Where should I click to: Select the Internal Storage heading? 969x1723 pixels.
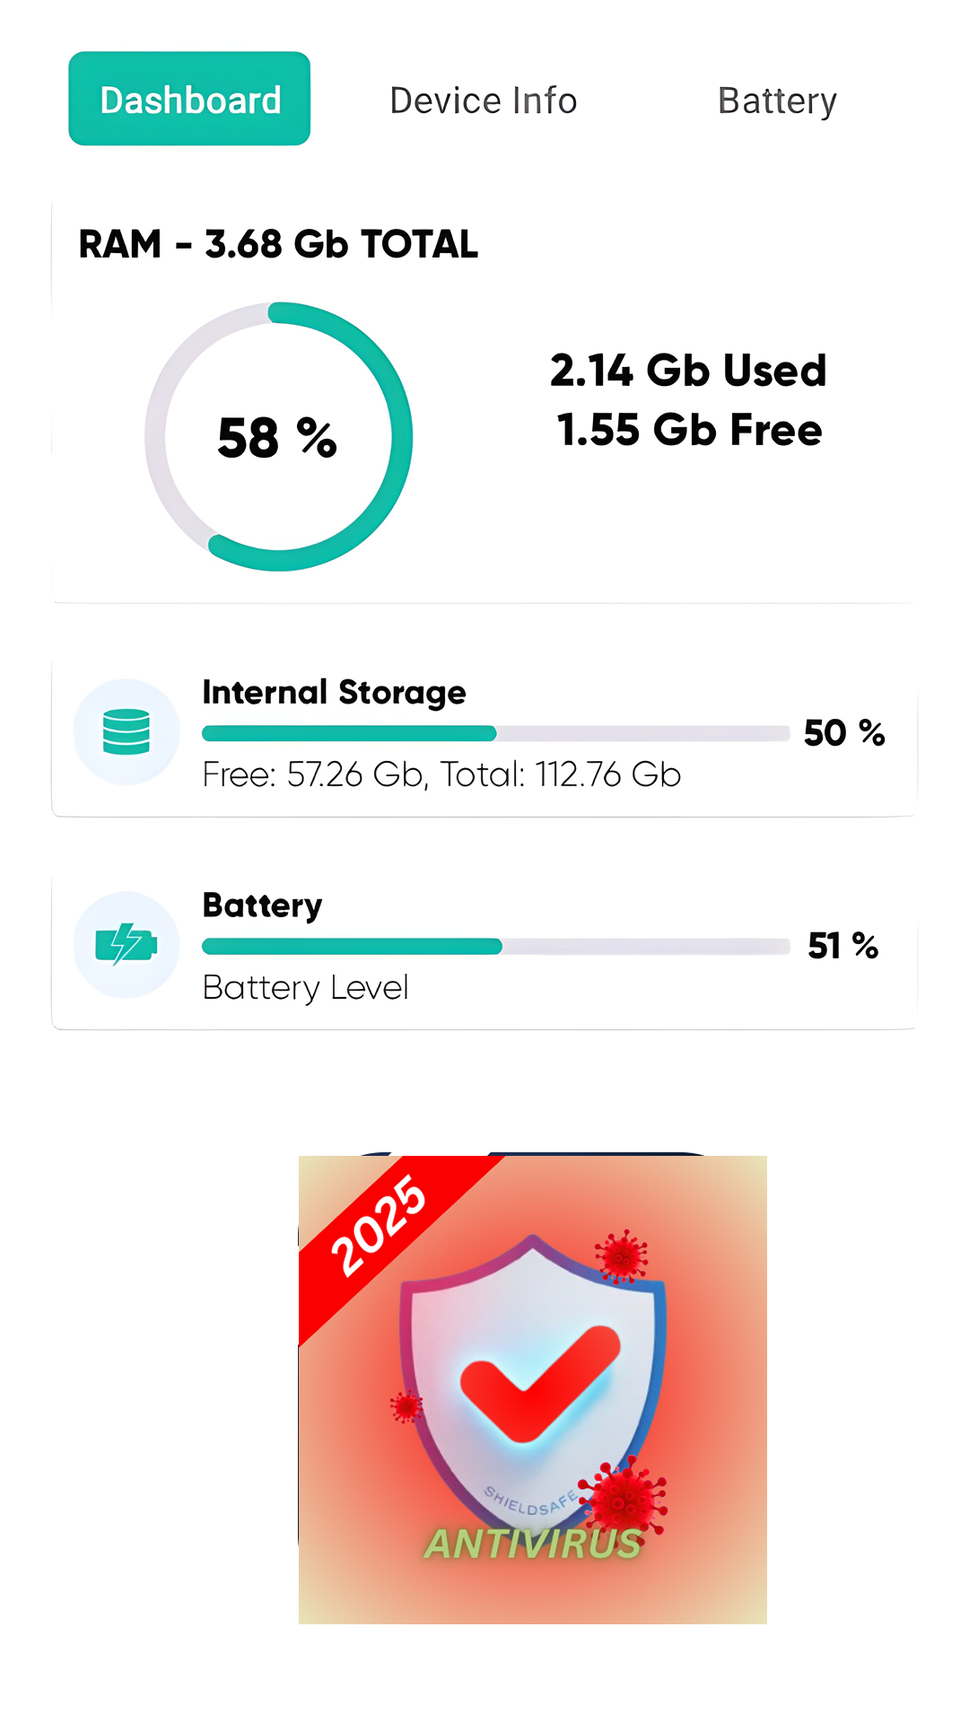click(x=334, y=693)
